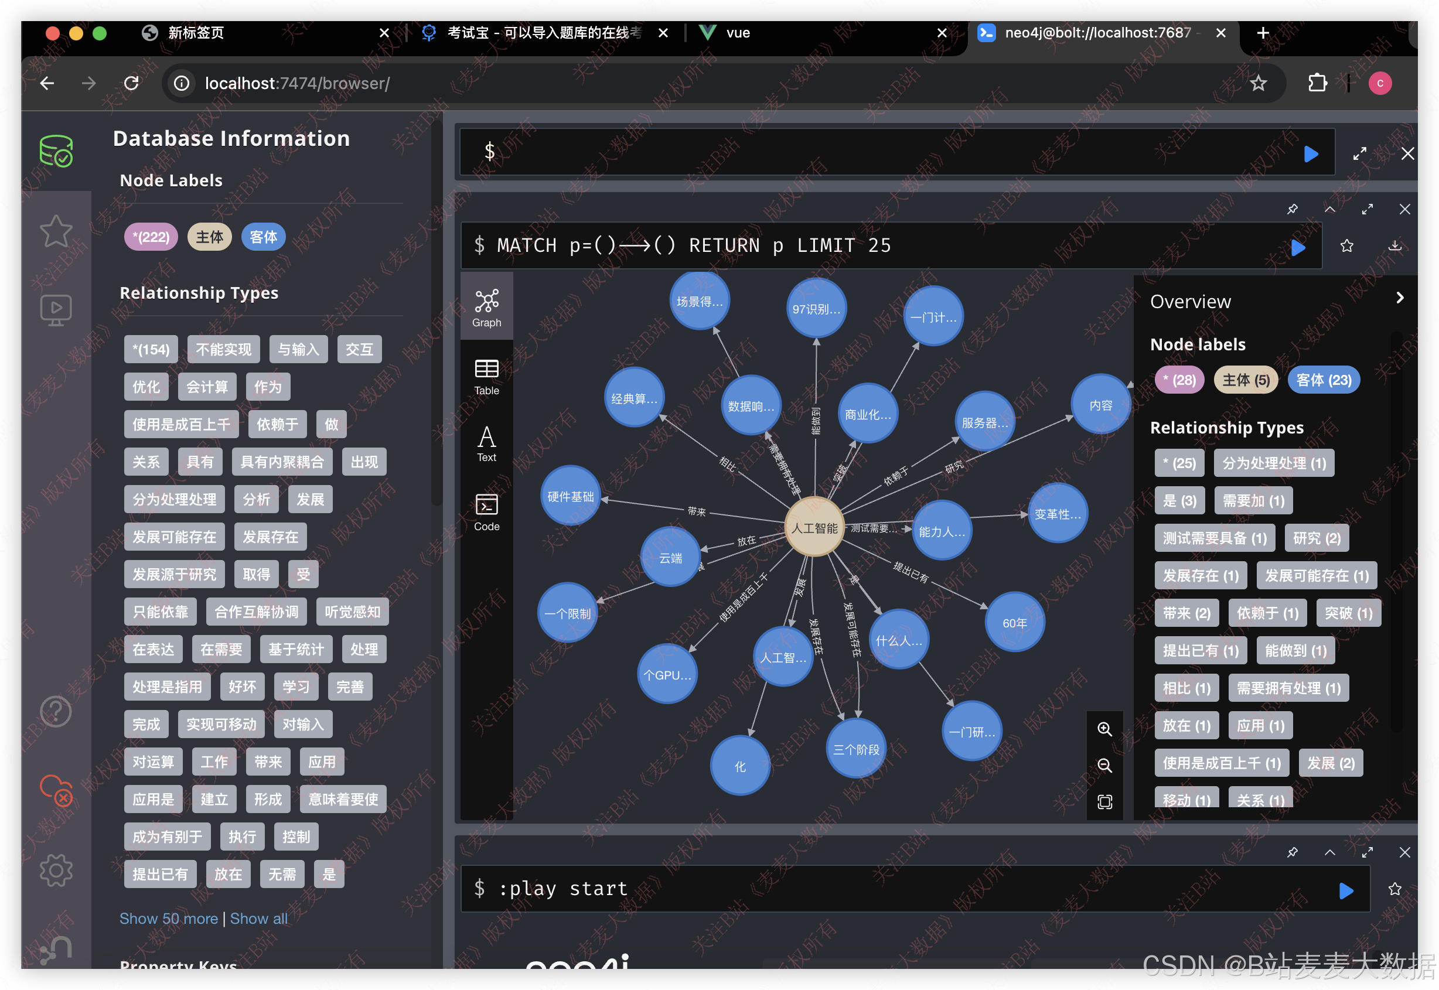The height and width of the screenshot is (990, 1439).
Task: Click the Show 50 more link
Action: 169,918
